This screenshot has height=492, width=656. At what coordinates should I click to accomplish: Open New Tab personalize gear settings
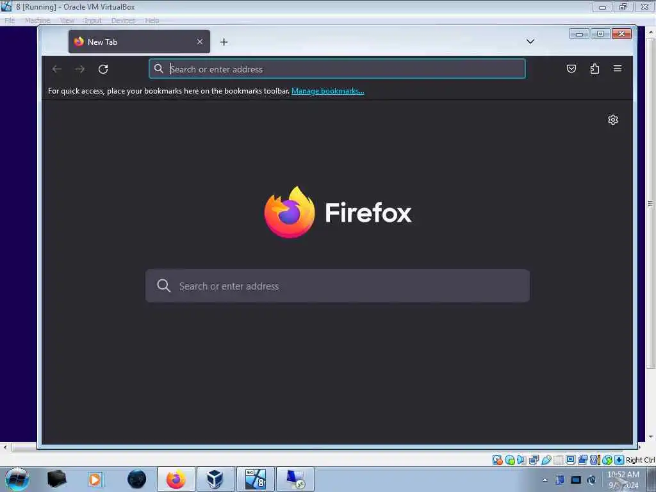coord(613,120)
